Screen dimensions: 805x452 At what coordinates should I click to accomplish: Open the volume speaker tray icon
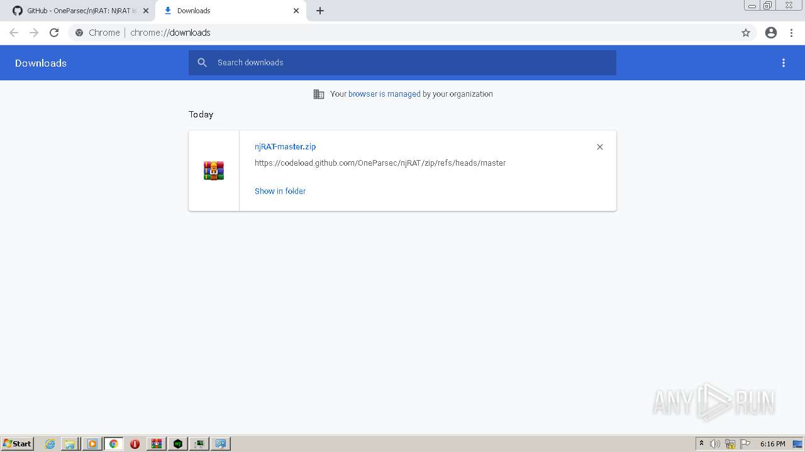(715, 444)
